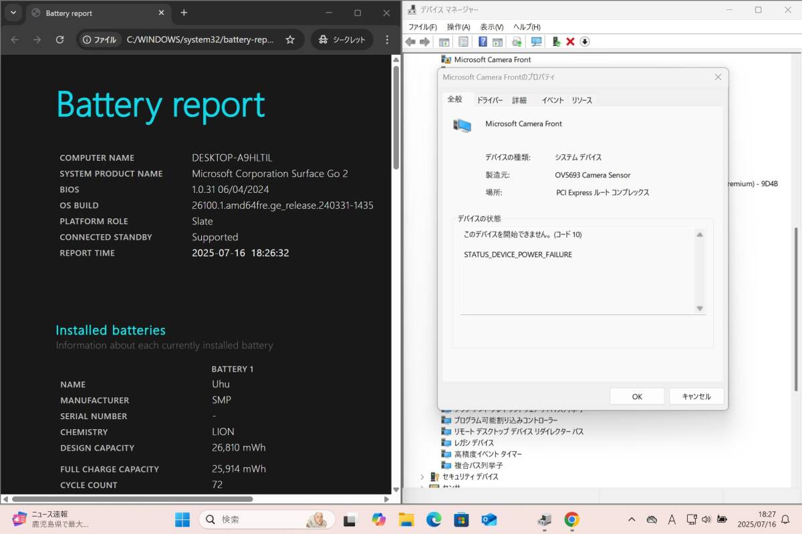Click the taskbar 検索 search box
Screen dimensions: 802x534
point(267,519)
